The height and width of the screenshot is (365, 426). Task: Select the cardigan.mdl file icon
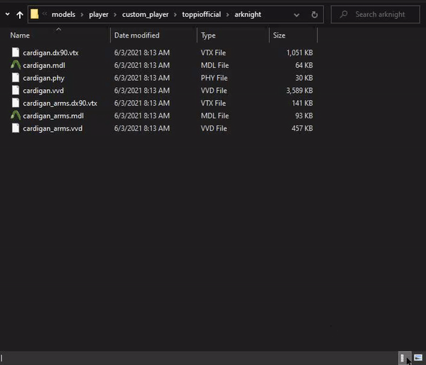coord(16,64)
